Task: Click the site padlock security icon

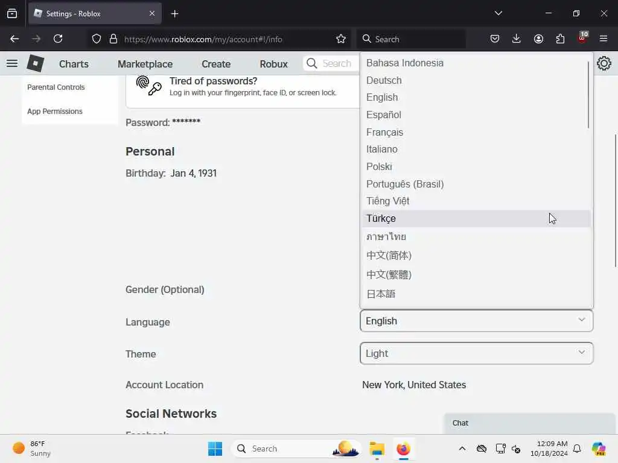Action: point(113,39)
